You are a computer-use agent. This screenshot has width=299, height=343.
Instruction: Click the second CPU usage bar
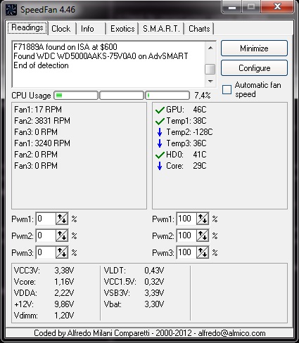[122, 96]
